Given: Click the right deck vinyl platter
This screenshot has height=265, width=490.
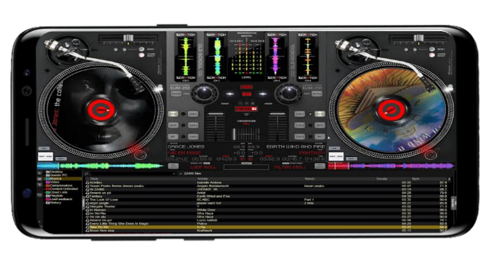Looking at the screenshot, I should (x=391, y=110).
